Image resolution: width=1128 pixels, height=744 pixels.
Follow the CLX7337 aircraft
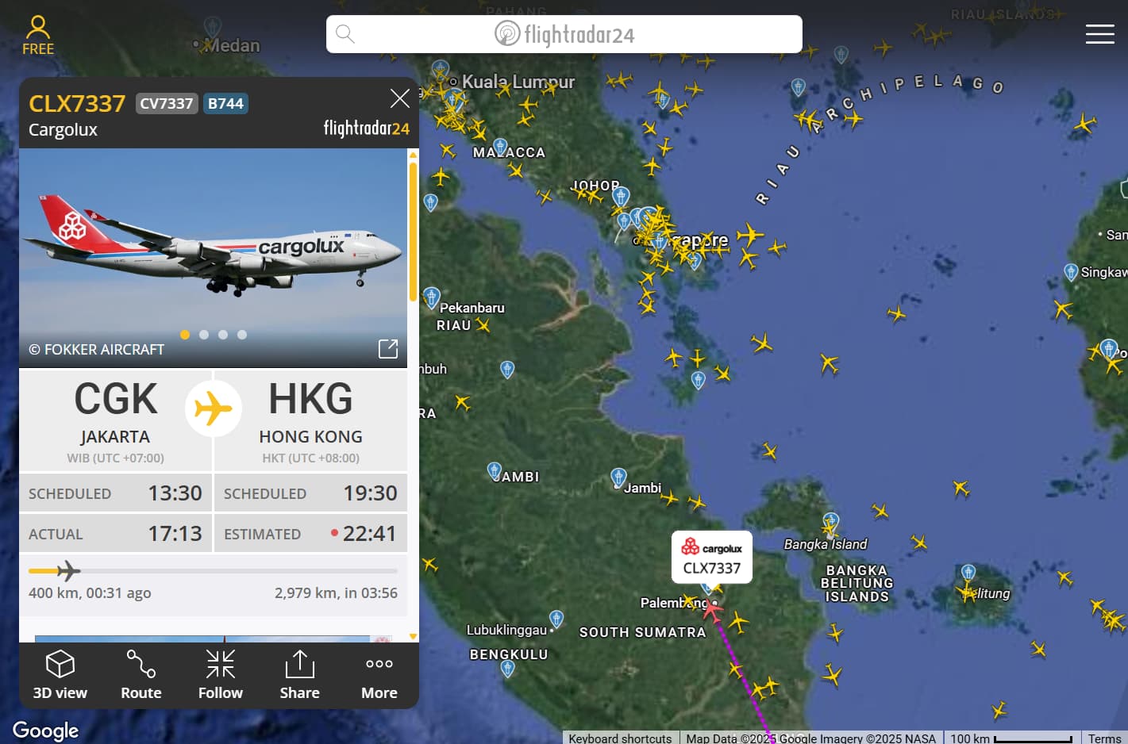click(221, 675)
